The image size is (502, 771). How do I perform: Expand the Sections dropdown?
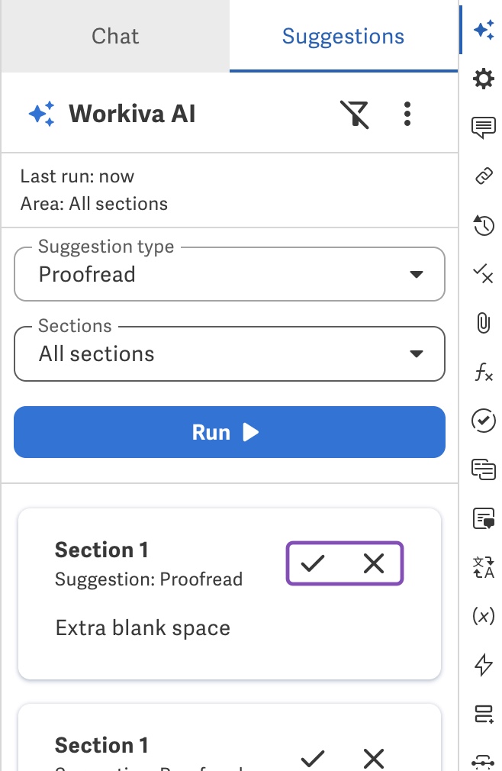(230, 353)
